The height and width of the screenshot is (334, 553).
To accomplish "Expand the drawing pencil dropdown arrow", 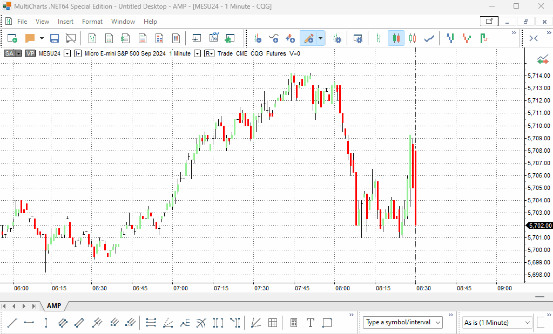I will [x=321, y=38].
